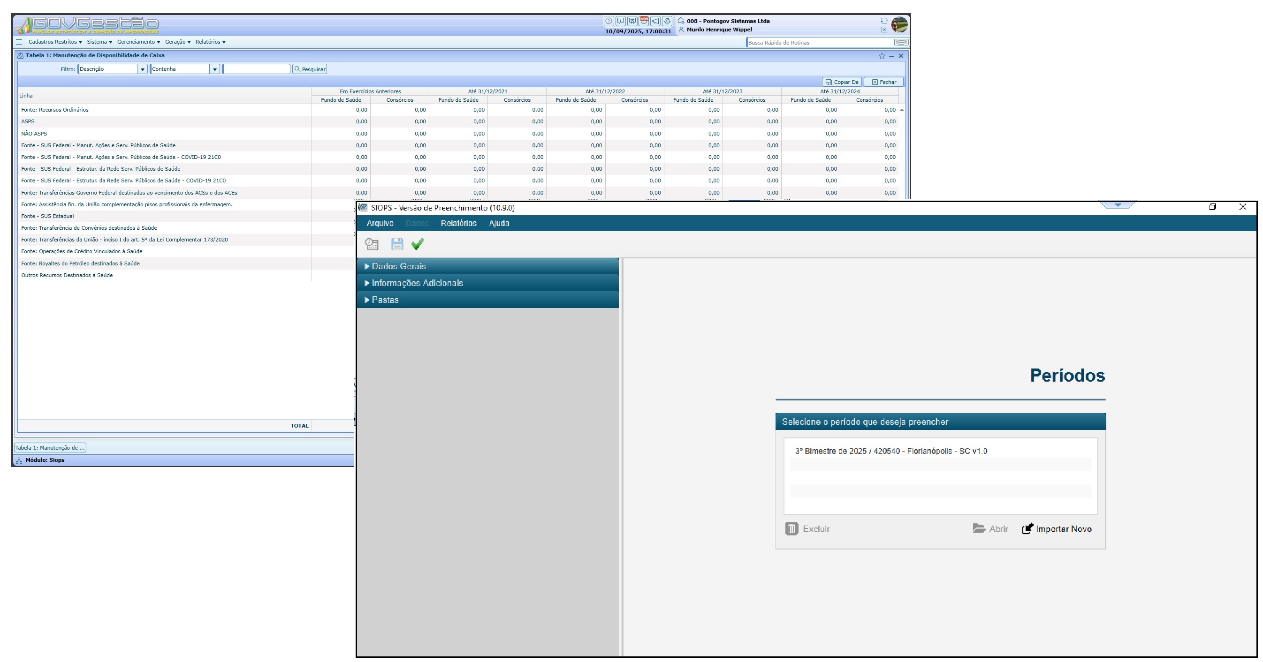
Task: Expand the Informações Adicionais section
Action: coord(417,283)
